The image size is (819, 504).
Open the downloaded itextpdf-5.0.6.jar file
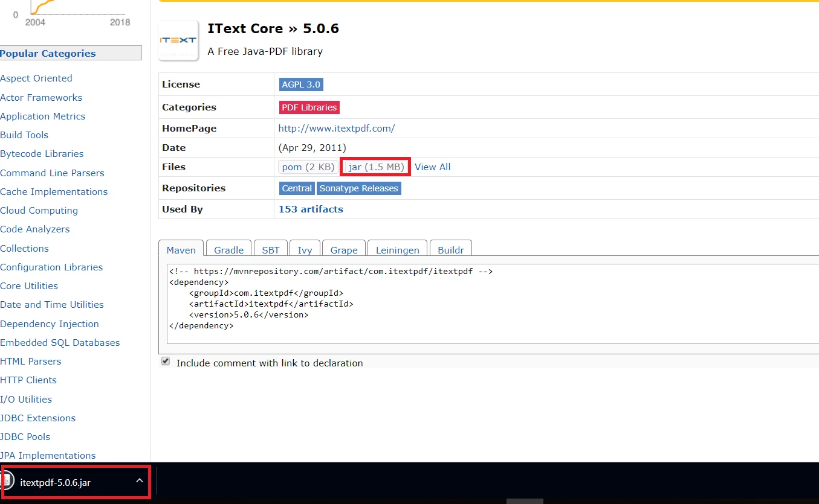[55, 482]
